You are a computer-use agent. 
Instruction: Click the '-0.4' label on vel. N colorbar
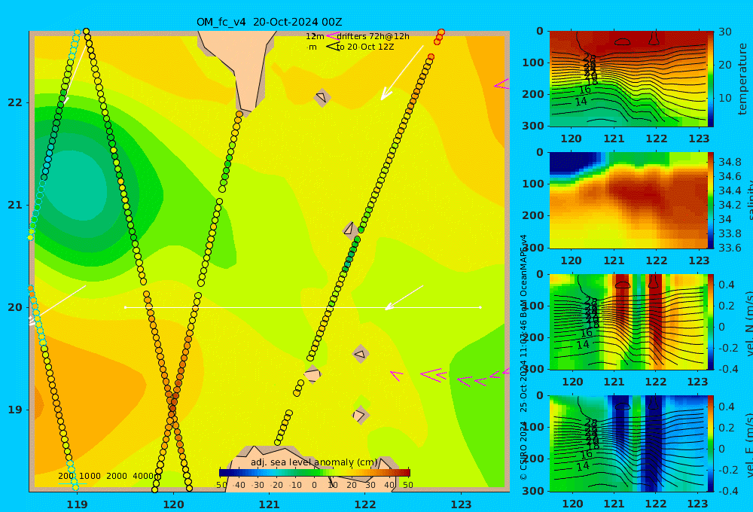tap(728, 369)
